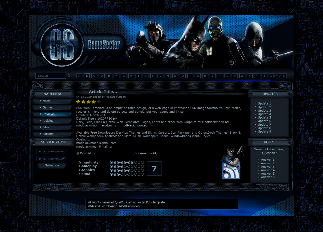Select the Reviews menu item
This screenshot has height=232, width=323.
coord(52,114)
